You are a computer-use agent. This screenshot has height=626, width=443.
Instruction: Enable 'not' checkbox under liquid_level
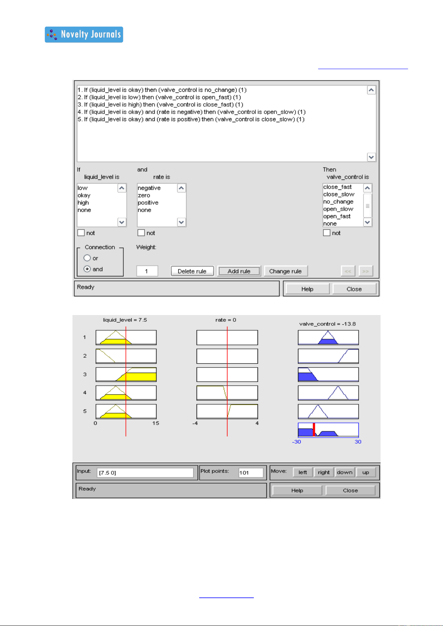tap(81, 233)
